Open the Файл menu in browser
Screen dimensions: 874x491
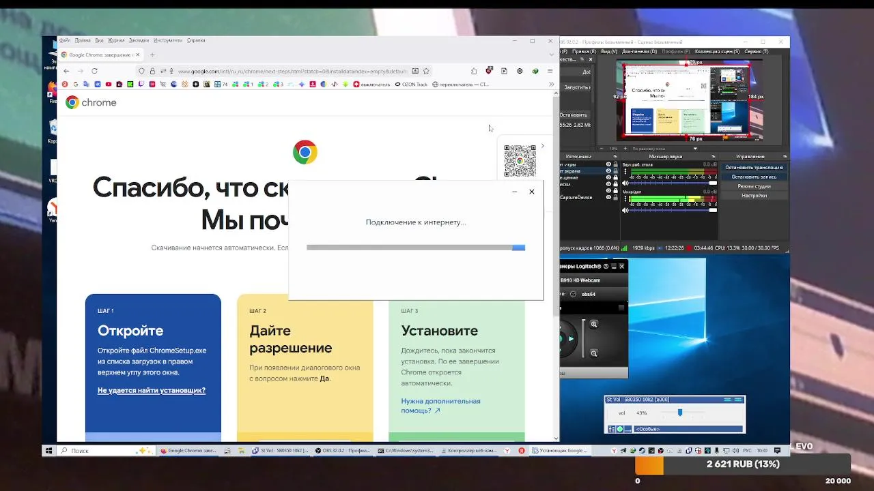click(65, 40)
